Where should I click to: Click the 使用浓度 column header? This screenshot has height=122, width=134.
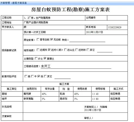coord(82,89)
